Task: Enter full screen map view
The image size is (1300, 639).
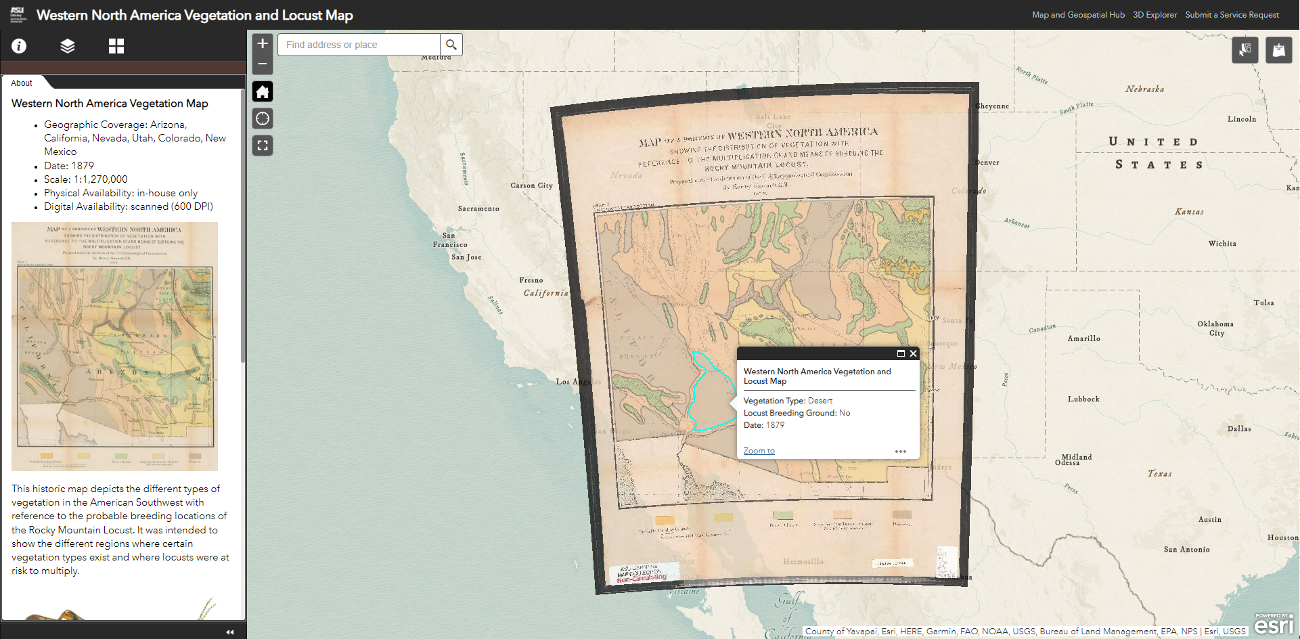Action: pos(263,146)
